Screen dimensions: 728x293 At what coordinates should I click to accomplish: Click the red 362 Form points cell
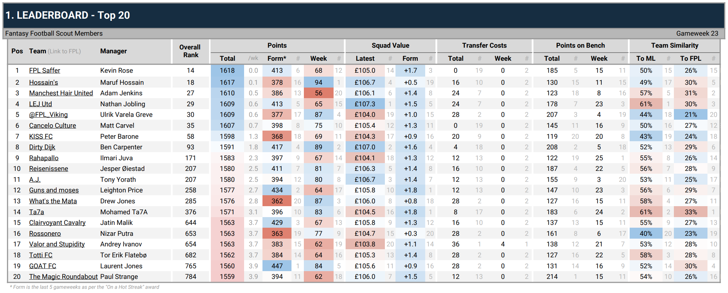pos(277,201)
